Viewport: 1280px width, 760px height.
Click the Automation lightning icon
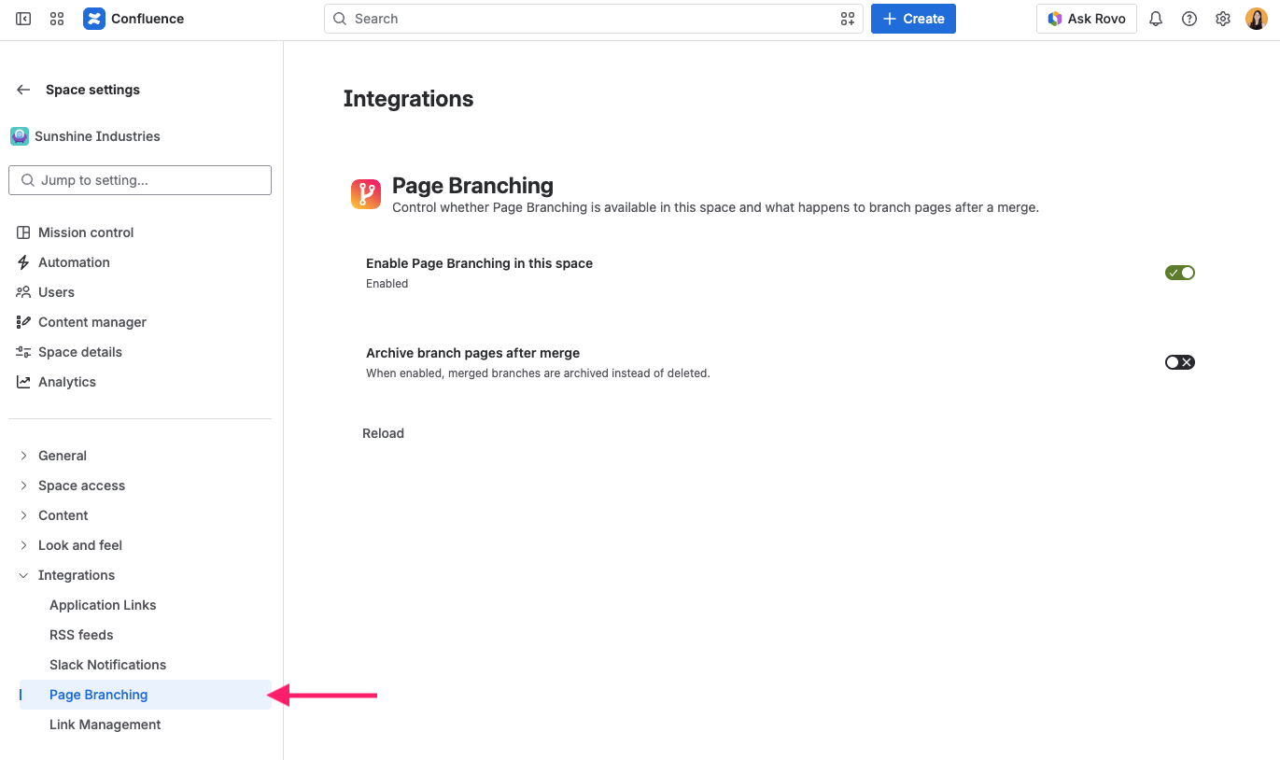pos(23,262)
